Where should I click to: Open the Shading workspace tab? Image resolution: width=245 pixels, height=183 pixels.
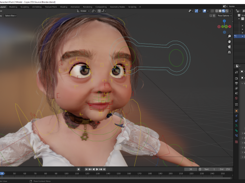(64, 7)
